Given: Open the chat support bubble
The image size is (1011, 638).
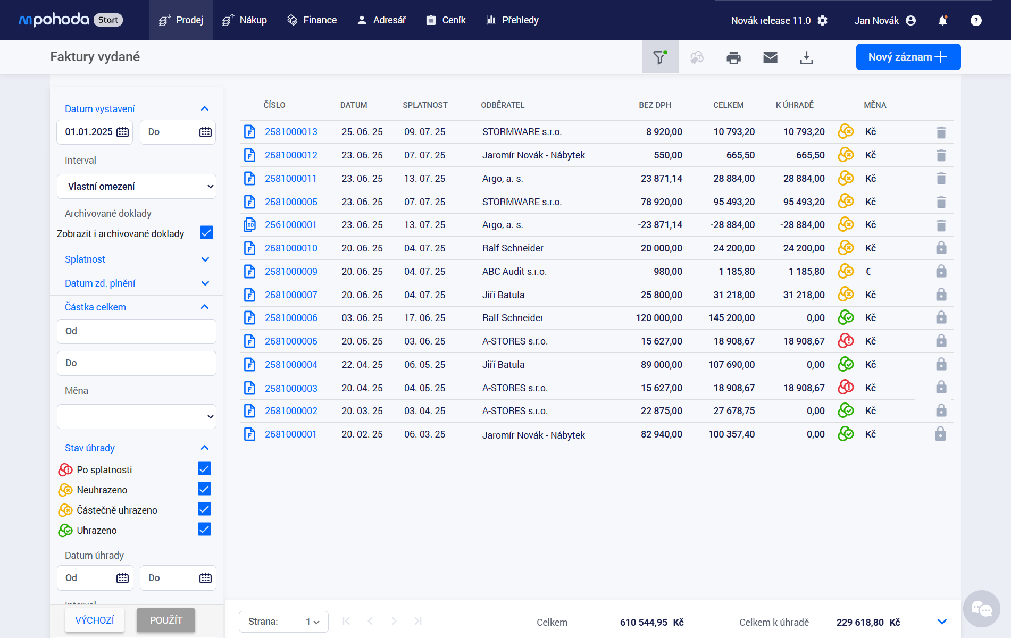Looking at the screenshot, I should 981,609.
